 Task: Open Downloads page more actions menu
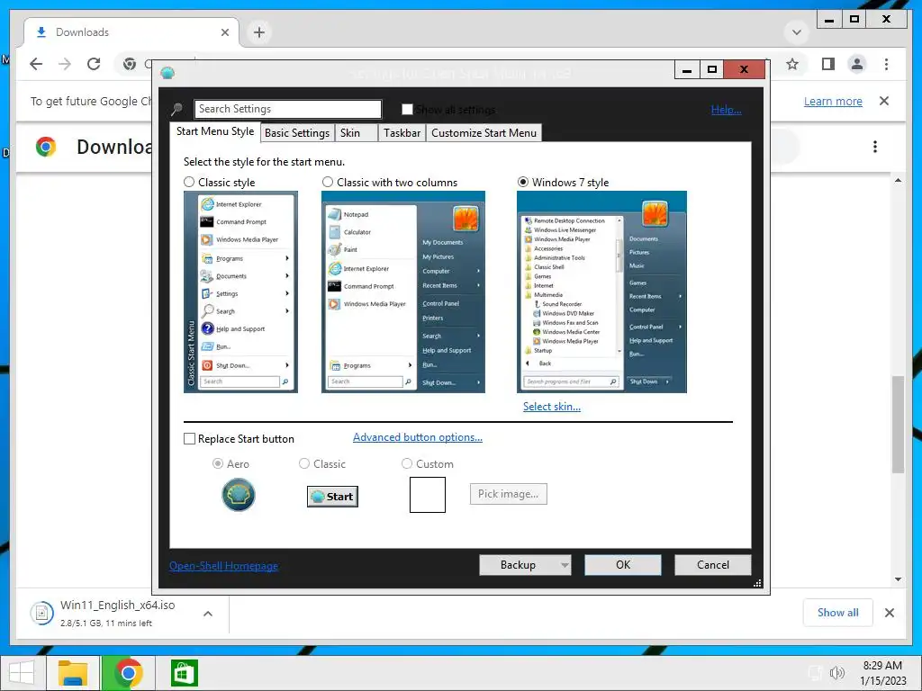(x=875, y=147)
